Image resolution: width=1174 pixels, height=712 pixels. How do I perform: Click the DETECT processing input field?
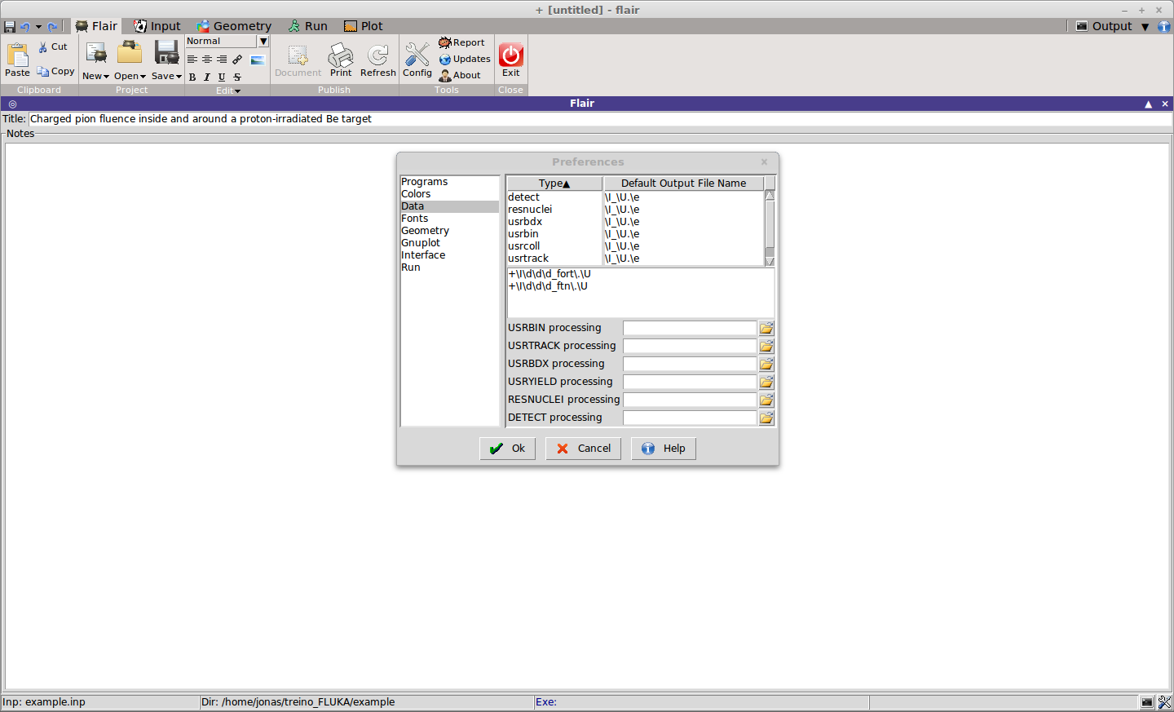(690, 418)
